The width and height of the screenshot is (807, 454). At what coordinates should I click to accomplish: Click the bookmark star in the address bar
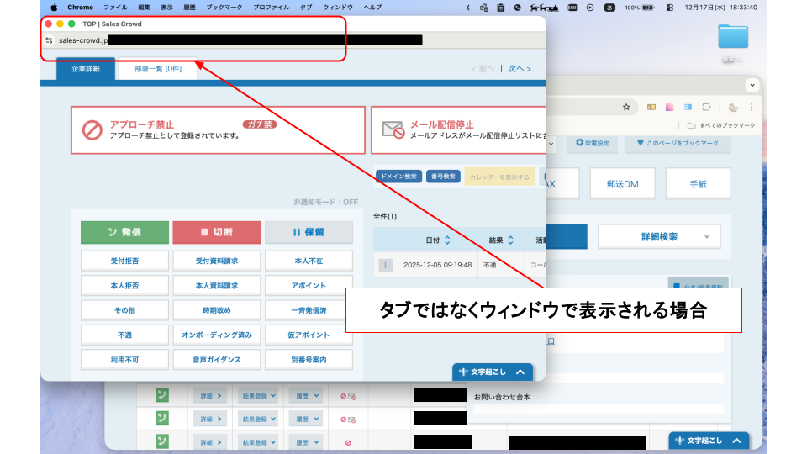pyautogui.click(x=626, y=107)
